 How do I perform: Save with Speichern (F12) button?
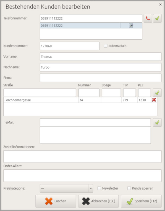tap(141, 201)
